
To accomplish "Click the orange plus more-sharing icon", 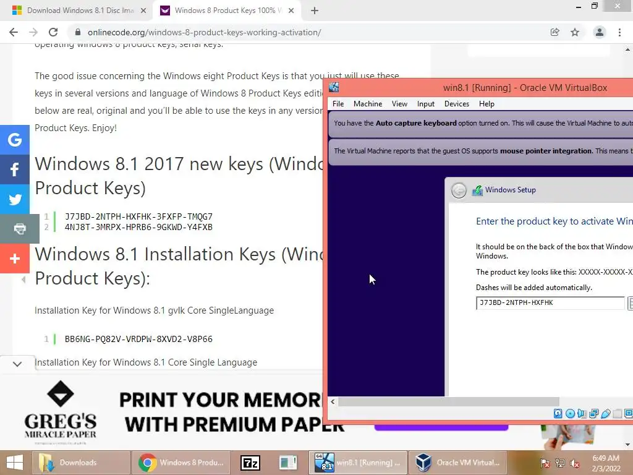I will pos(15,259).
